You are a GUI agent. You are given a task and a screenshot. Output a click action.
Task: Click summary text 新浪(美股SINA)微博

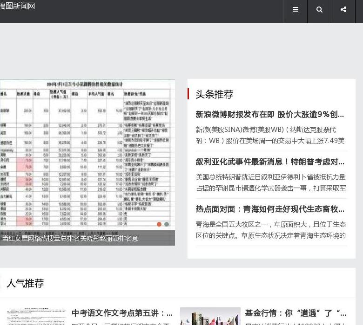270,135
